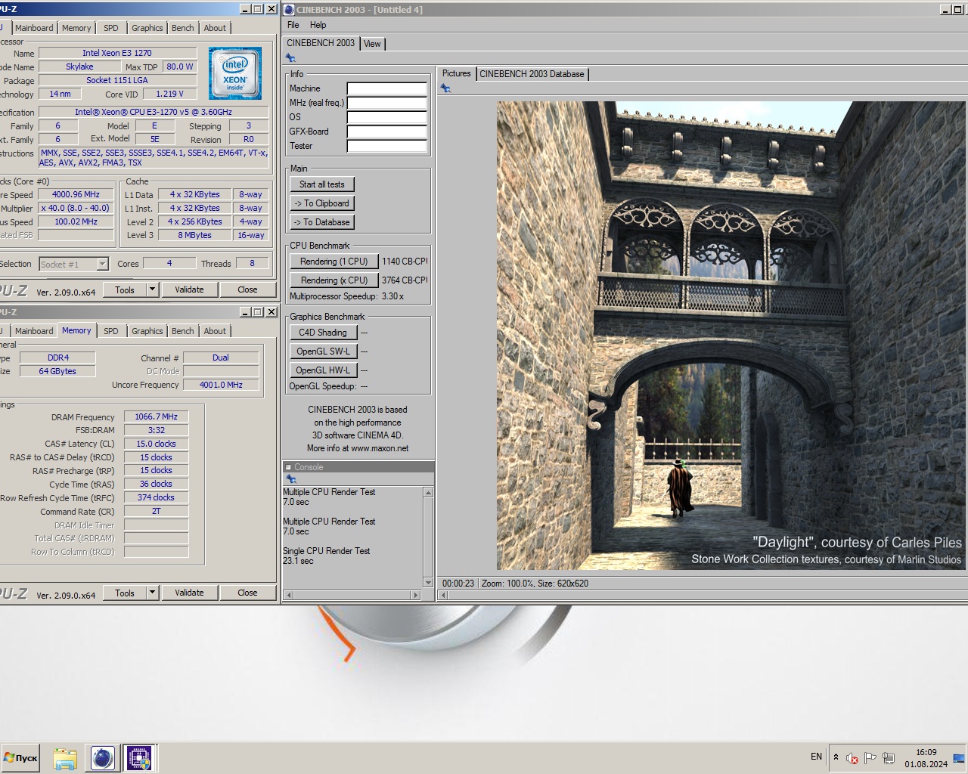
Task: Click the To Database button
Action: [x=321, y=222]
